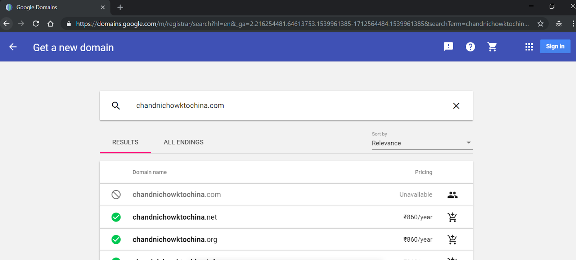Open the Sort by Relevance dropdown
This screenshot has width=576, height=260.
422,143
